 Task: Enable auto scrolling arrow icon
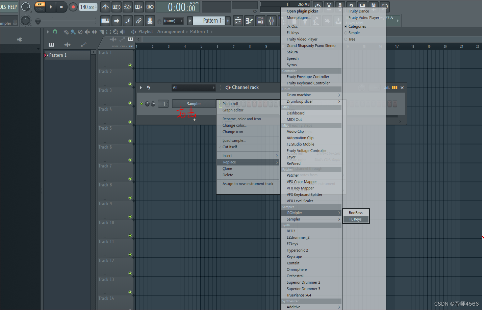click(117, 21)
